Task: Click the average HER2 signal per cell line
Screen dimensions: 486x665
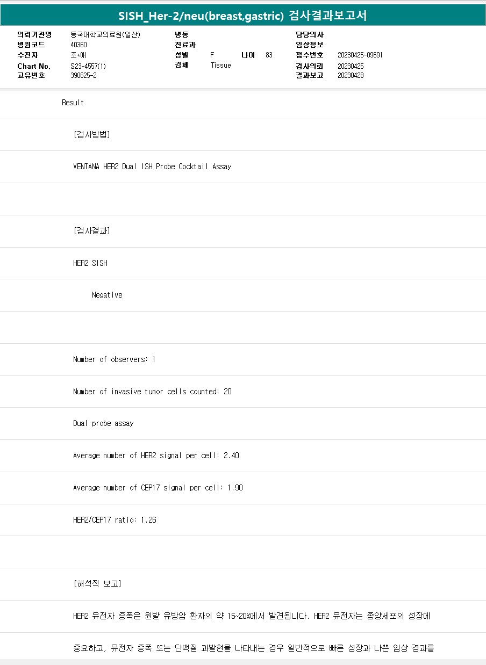Action: coord(156,456)
